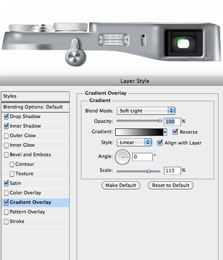Screen dimensions: 223x260
Task: Select the Inner Glow style label
Action: click(x=22, y=145)
